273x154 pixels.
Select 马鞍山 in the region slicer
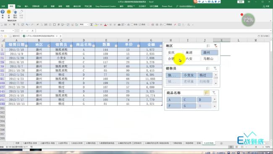click(210, 58)
